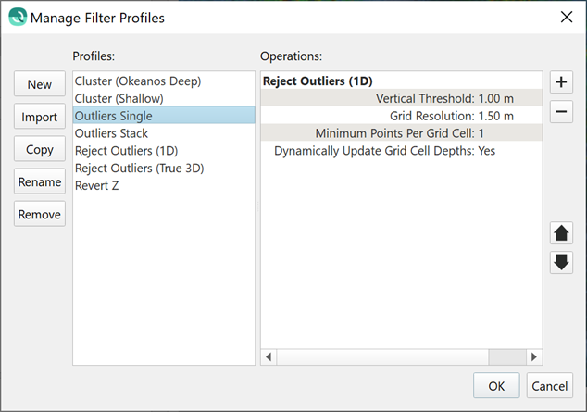Choose the Reject Outliers (True 3D) profile
The height and width of the screenshot is (412, 587).
coord(139,168)
